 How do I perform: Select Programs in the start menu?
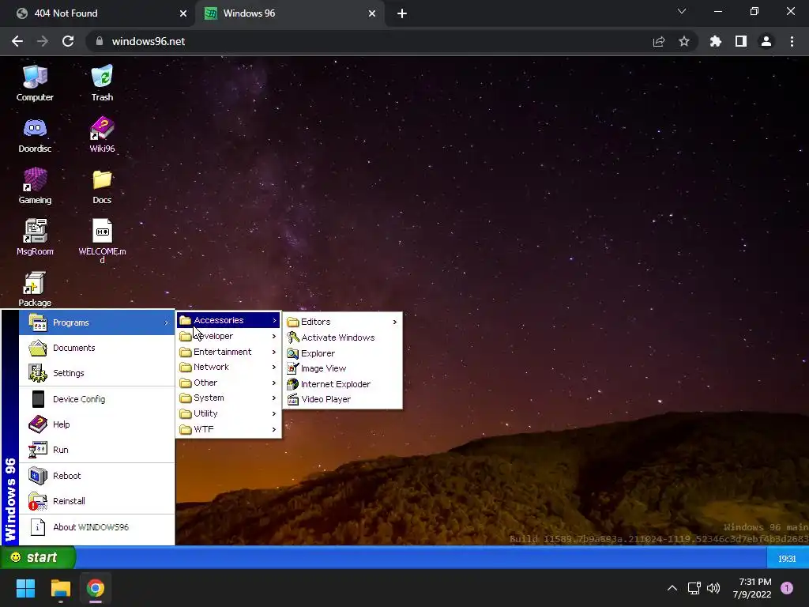click(97, 322)
